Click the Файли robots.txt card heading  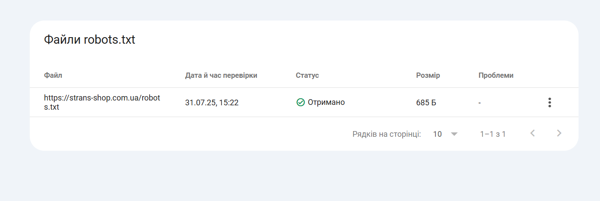click(x=90, y=40)
